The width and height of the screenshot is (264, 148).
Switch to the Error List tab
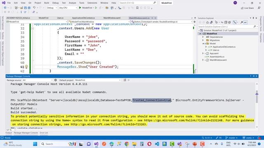coord(44,133)
